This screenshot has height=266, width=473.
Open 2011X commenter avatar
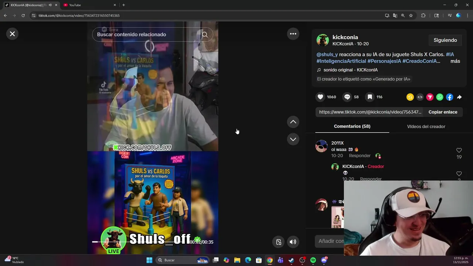321,146
